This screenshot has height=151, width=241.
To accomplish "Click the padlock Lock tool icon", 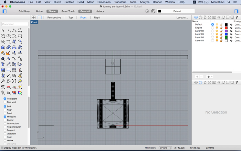I will [9, 92].
